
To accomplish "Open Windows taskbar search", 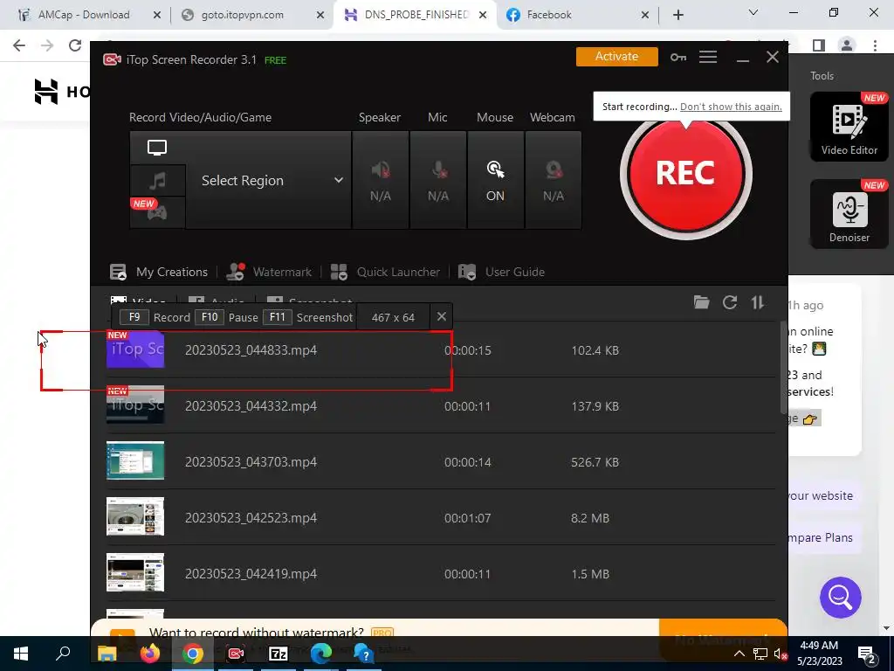I will tap(63, 654).
